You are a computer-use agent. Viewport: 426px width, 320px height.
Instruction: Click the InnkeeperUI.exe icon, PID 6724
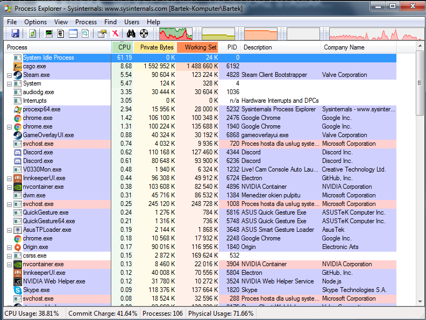18,178
